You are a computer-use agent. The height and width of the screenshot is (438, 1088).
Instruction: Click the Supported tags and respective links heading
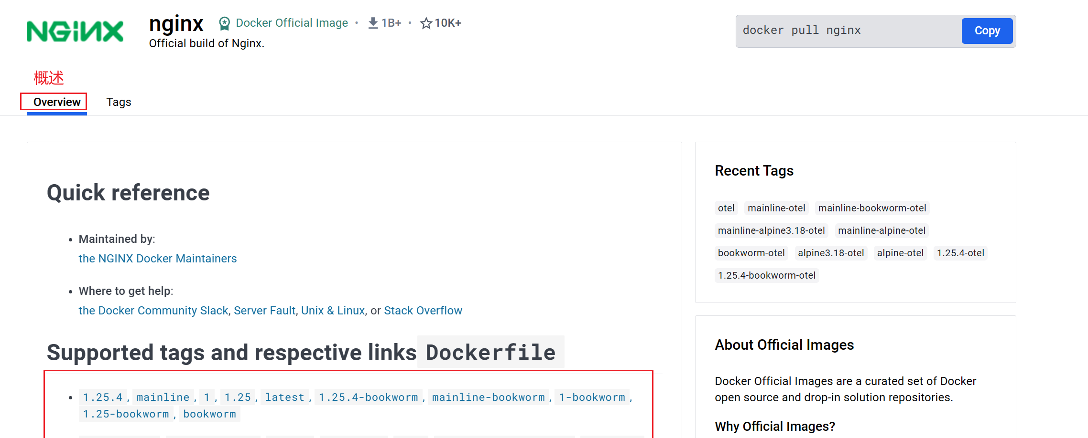pos(232,353)
